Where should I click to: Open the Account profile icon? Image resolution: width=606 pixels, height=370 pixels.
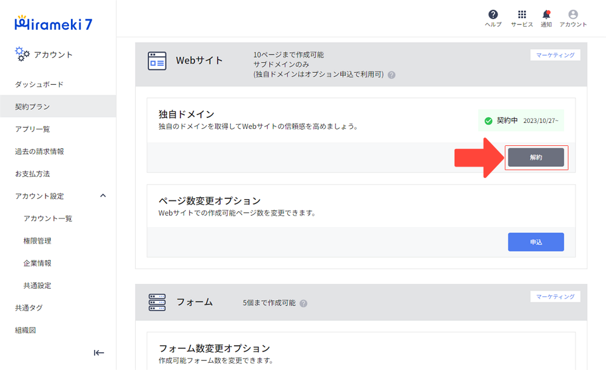pyautogui.click(x=573, y=15)
